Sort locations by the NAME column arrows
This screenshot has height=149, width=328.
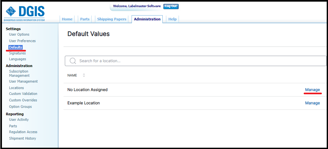pos(84,75)
